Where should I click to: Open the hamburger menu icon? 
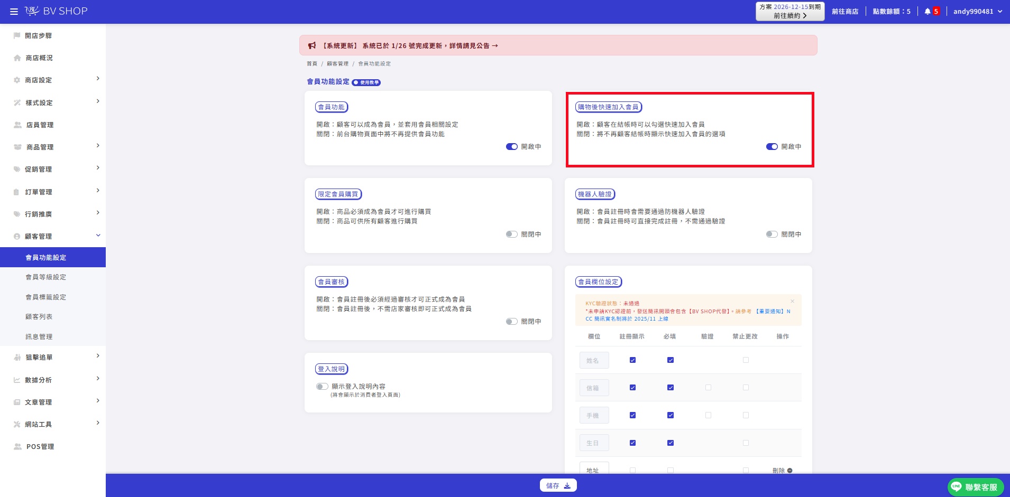(x=14, y=11)
